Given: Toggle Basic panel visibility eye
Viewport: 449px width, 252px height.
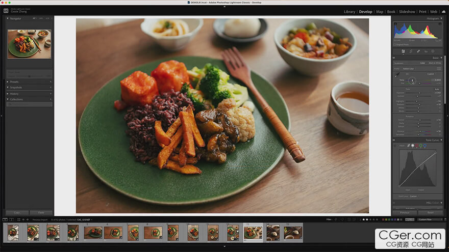Looking at the screenshot, I should pyautogui.click(x=394, y=58).
